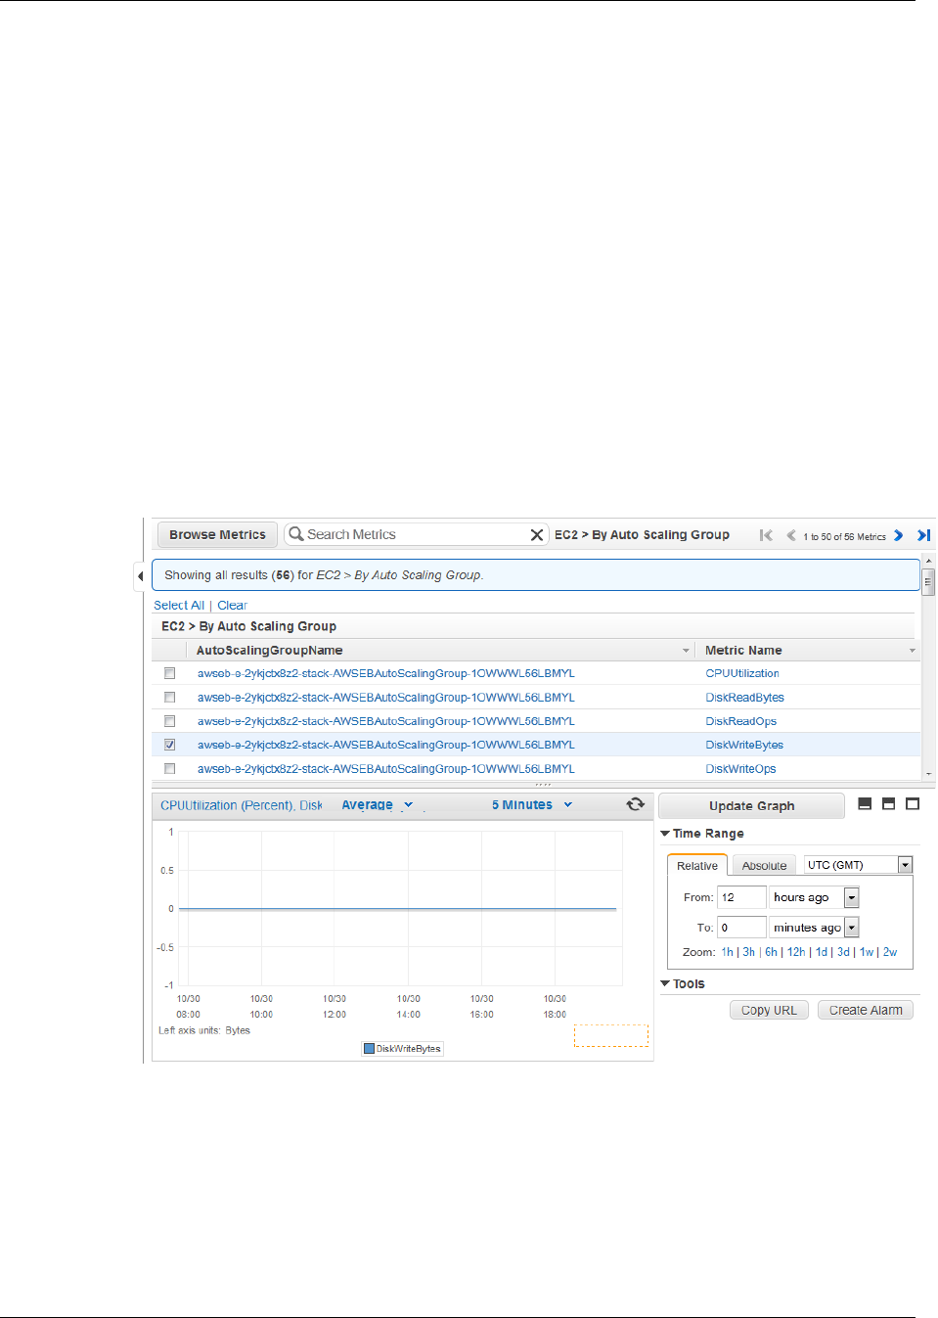Click the Browse Metrics button
Viewport: 938px width, 1318px height.
[217, 534]
